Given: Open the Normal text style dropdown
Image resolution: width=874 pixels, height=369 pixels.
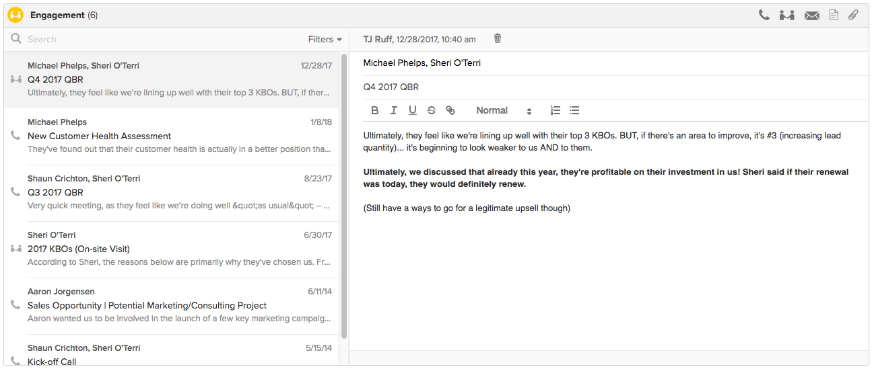Looking at the screenshot, I should 504,110.
